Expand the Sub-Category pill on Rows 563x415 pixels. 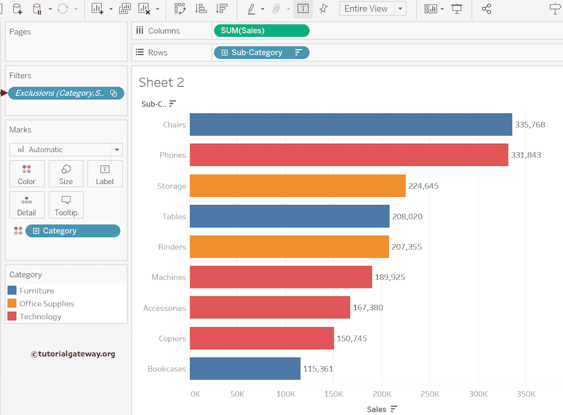(x=224, y=53)
